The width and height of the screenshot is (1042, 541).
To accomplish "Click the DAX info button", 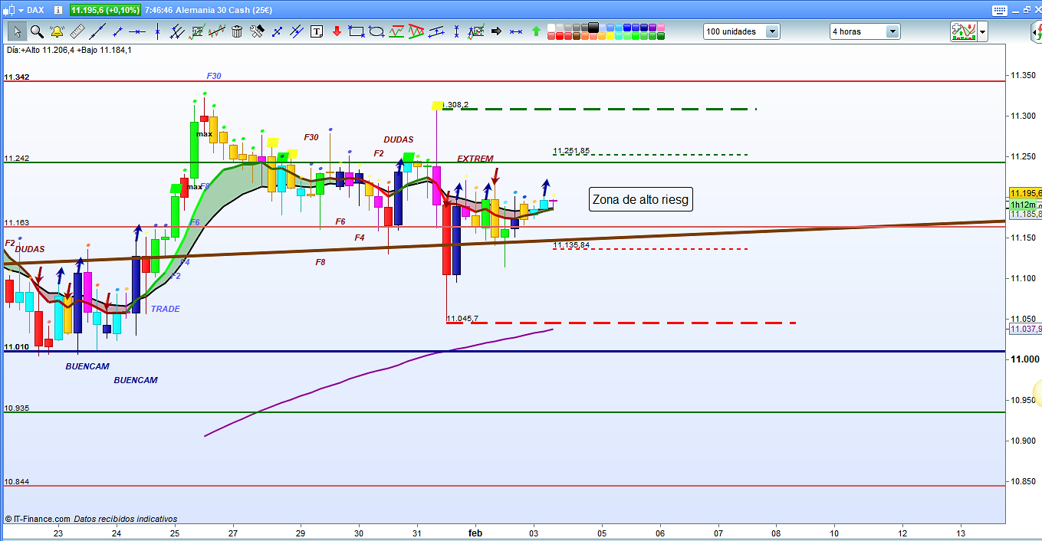I will click(x=58, y=11).
